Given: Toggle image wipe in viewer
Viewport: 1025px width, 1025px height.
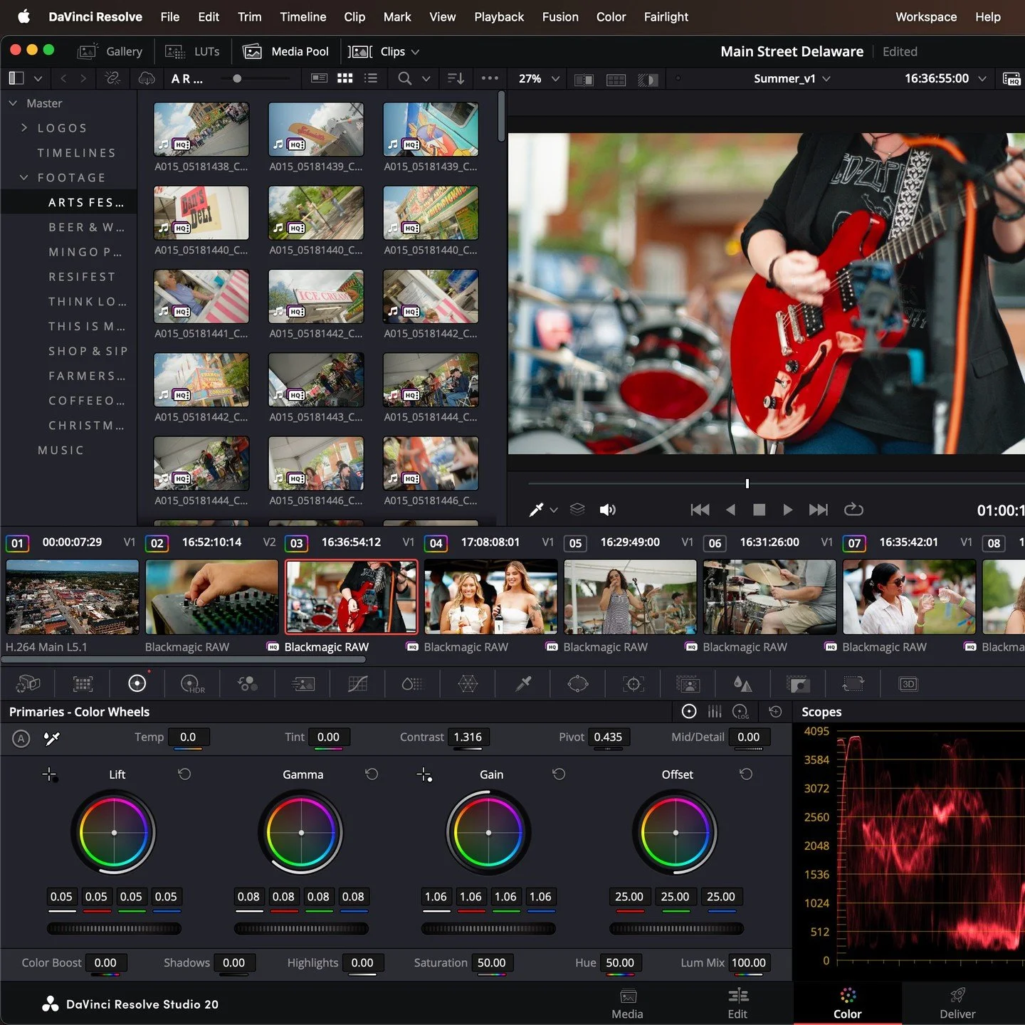Looking at the screenshot, I should point(584,79).
